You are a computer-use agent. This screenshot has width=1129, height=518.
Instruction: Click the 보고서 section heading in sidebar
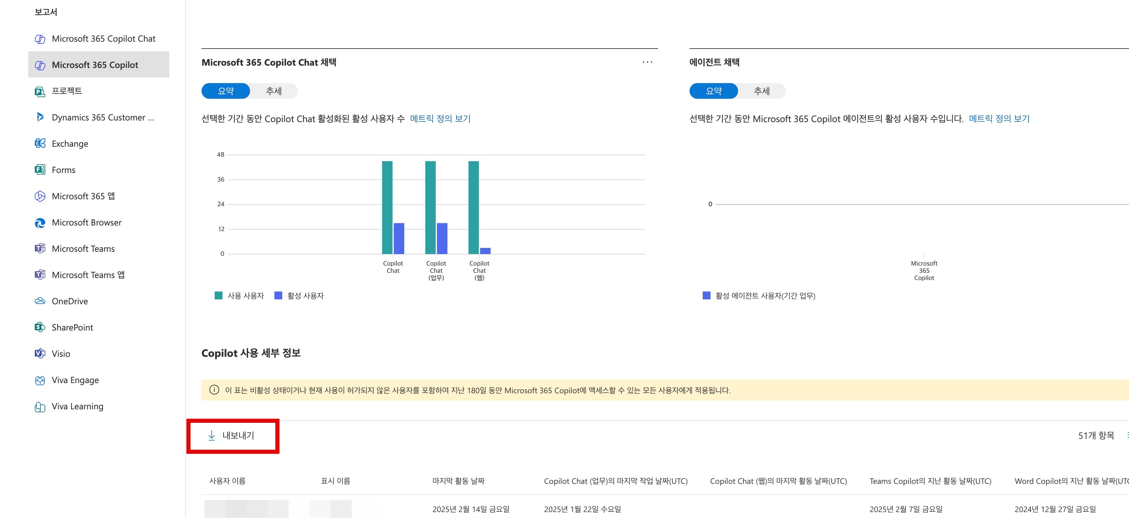pos(46,12)
